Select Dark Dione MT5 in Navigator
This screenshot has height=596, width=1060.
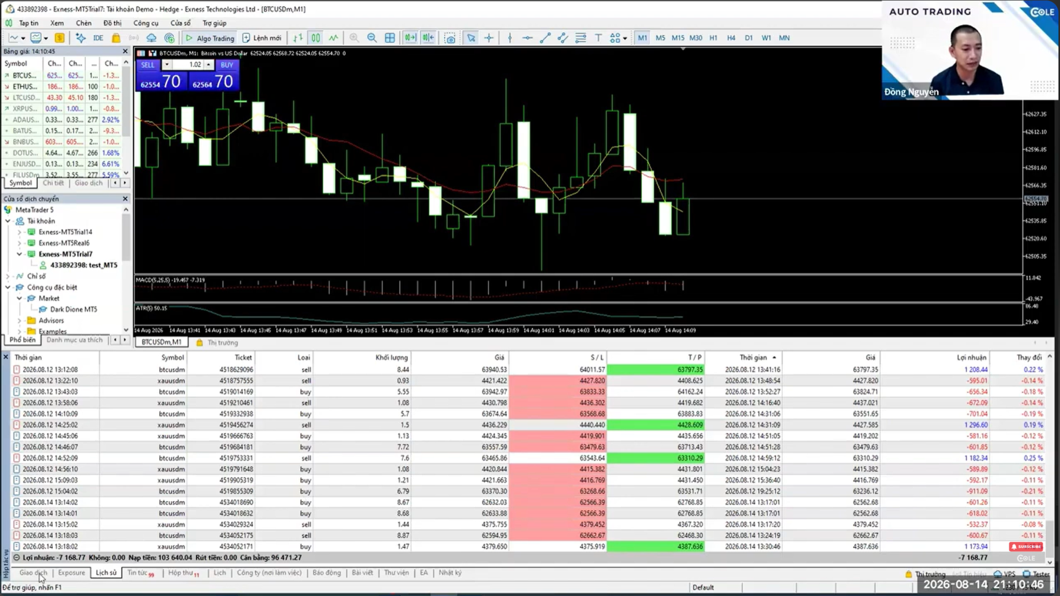pos(73,309)
